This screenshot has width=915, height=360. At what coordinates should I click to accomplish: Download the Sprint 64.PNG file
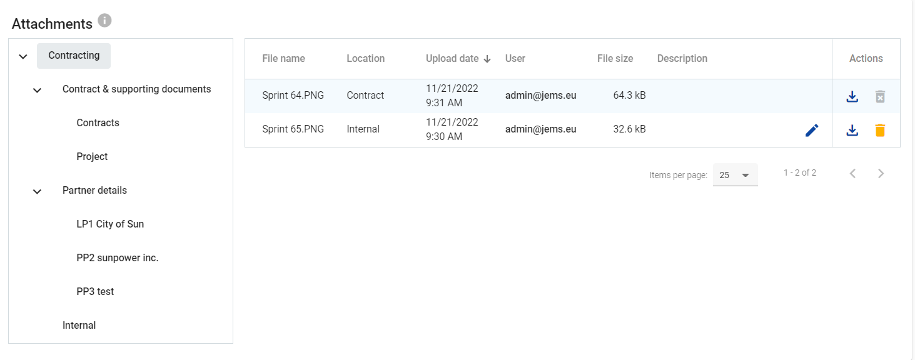[852, 96]
